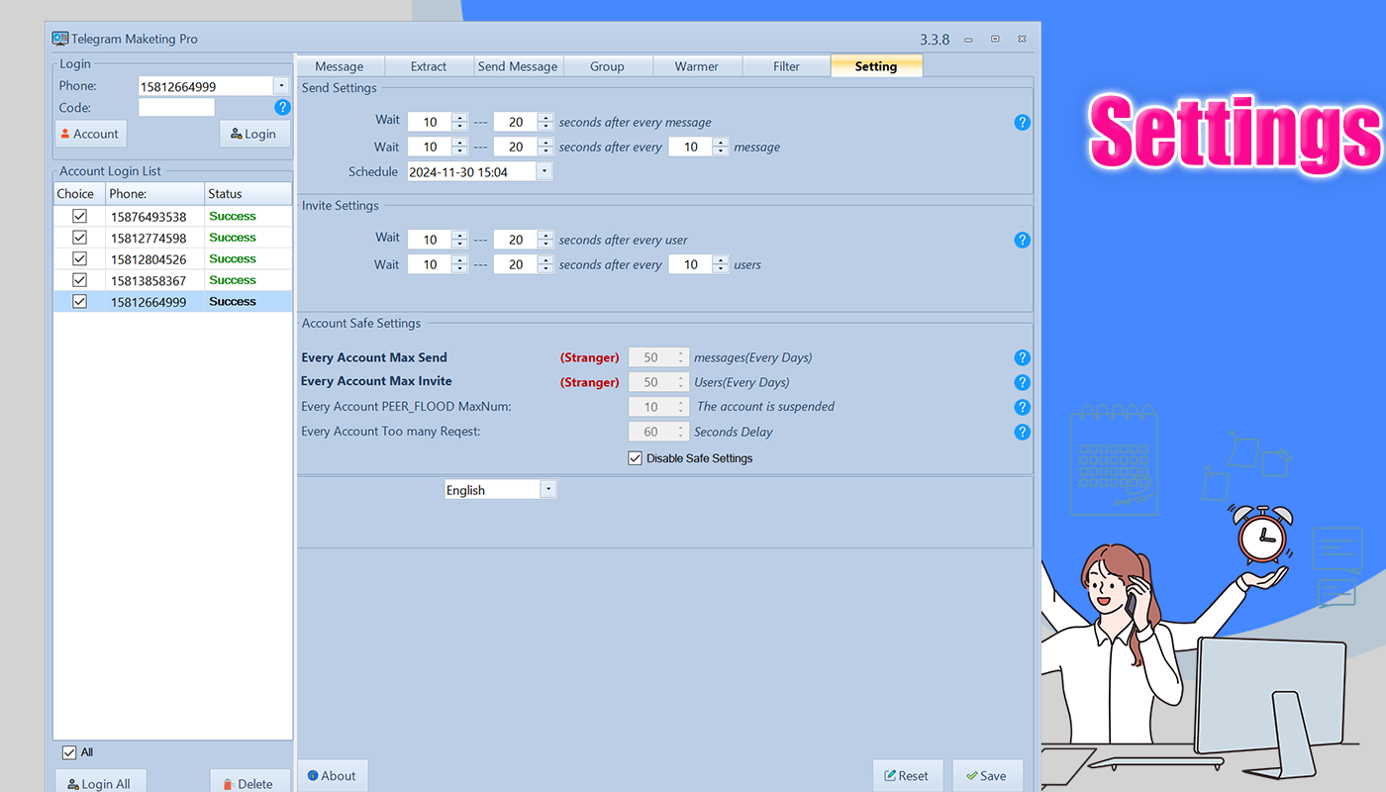Select the Setting tab
1386x792 pixels.
coord(876,66)
